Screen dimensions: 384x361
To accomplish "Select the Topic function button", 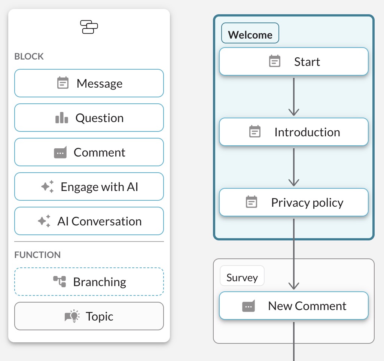I will (x=89, y=316).
